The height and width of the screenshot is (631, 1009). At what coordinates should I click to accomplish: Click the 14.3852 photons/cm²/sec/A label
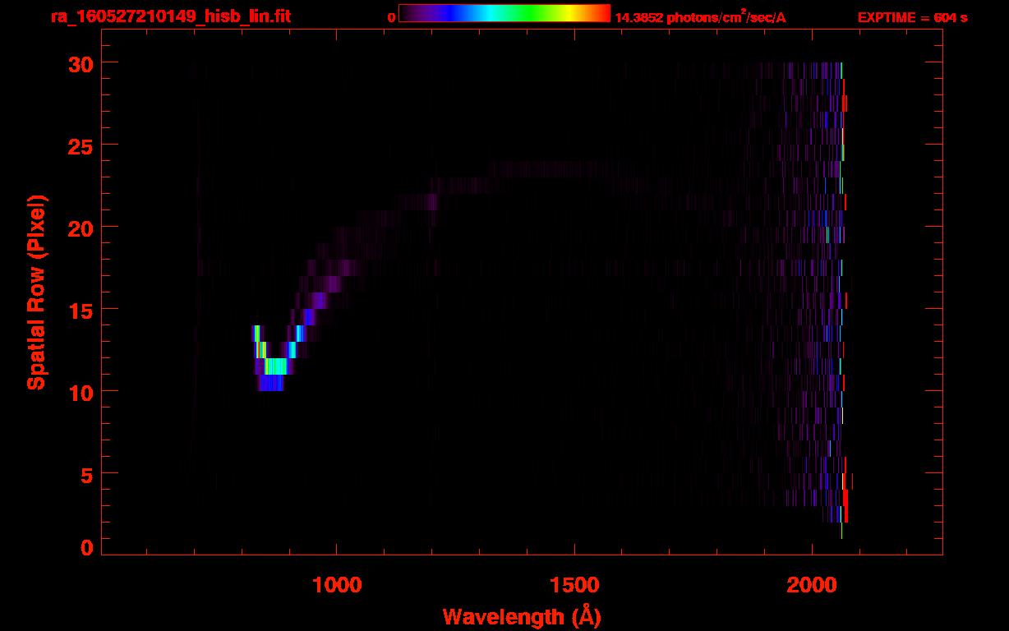point(700,17)
